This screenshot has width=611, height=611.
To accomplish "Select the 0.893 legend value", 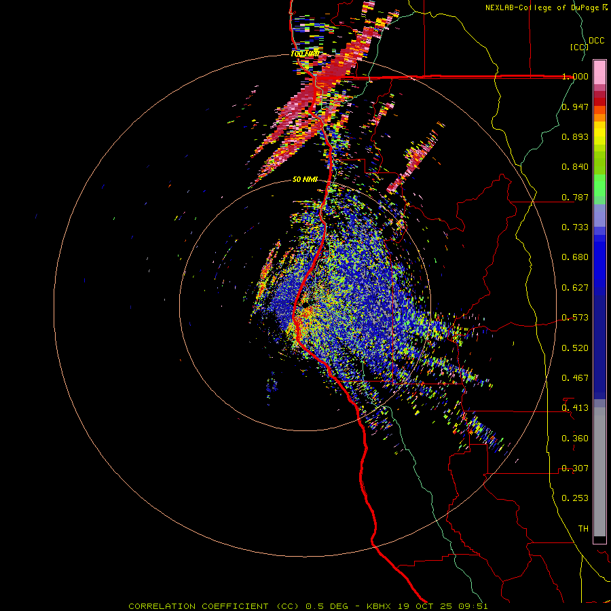I will pos(575,136).
